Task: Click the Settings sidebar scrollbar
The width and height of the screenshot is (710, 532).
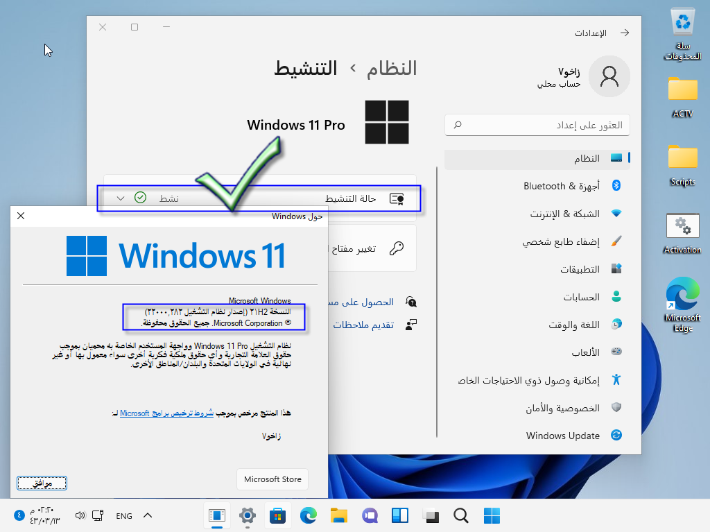Action: (x=437, y=302)
